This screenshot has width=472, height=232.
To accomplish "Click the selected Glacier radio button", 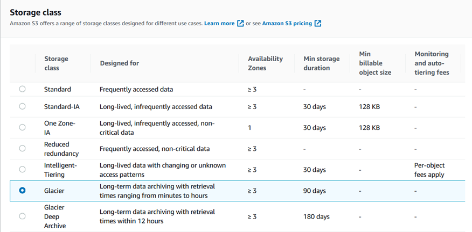I will [22, 191].
